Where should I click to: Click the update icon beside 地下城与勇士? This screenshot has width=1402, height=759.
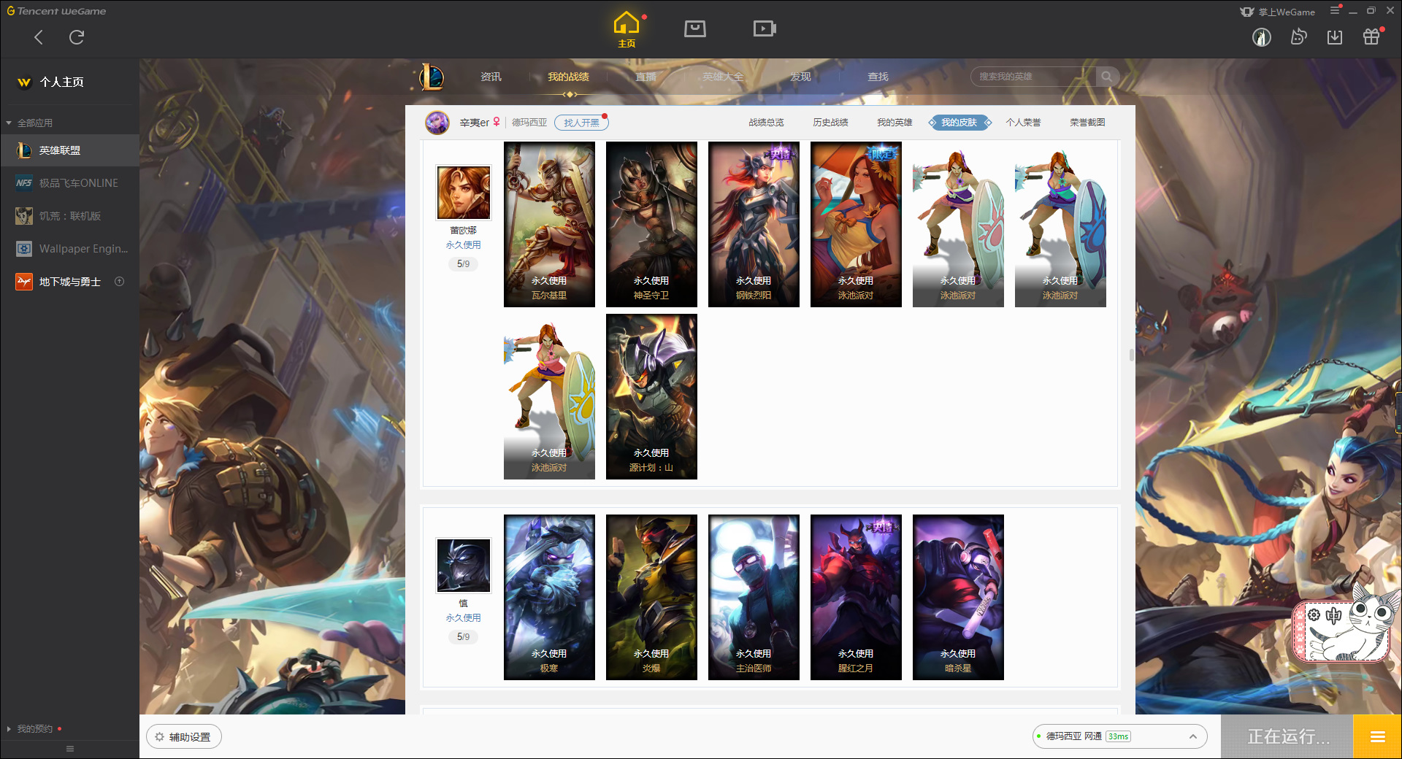[x=120, y=282]
